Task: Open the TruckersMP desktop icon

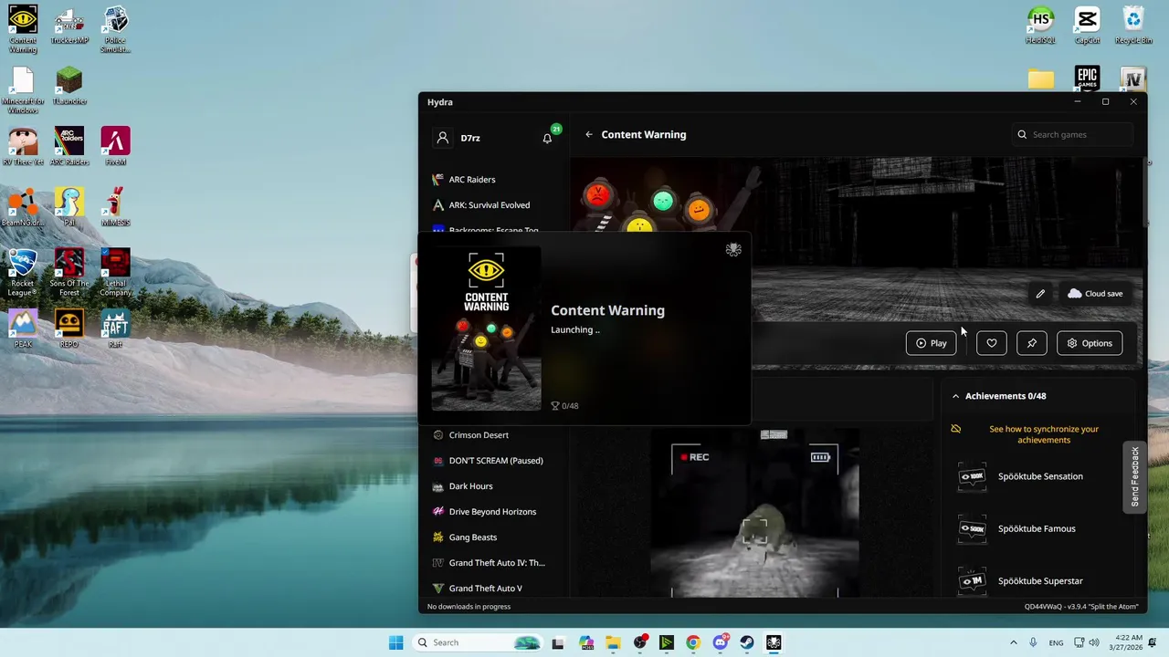Action: coord(69,25)
